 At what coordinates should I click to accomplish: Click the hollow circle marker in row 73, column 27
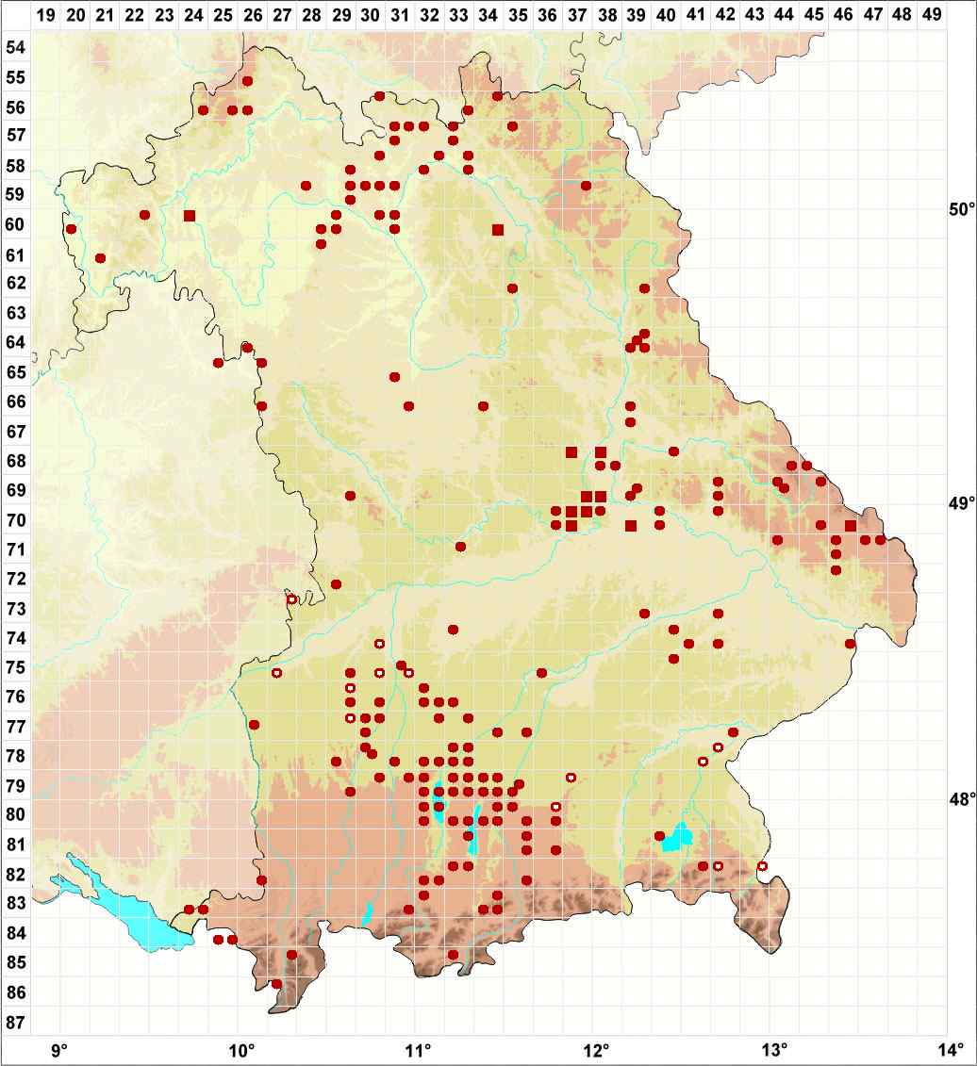[x=291, y=599]
